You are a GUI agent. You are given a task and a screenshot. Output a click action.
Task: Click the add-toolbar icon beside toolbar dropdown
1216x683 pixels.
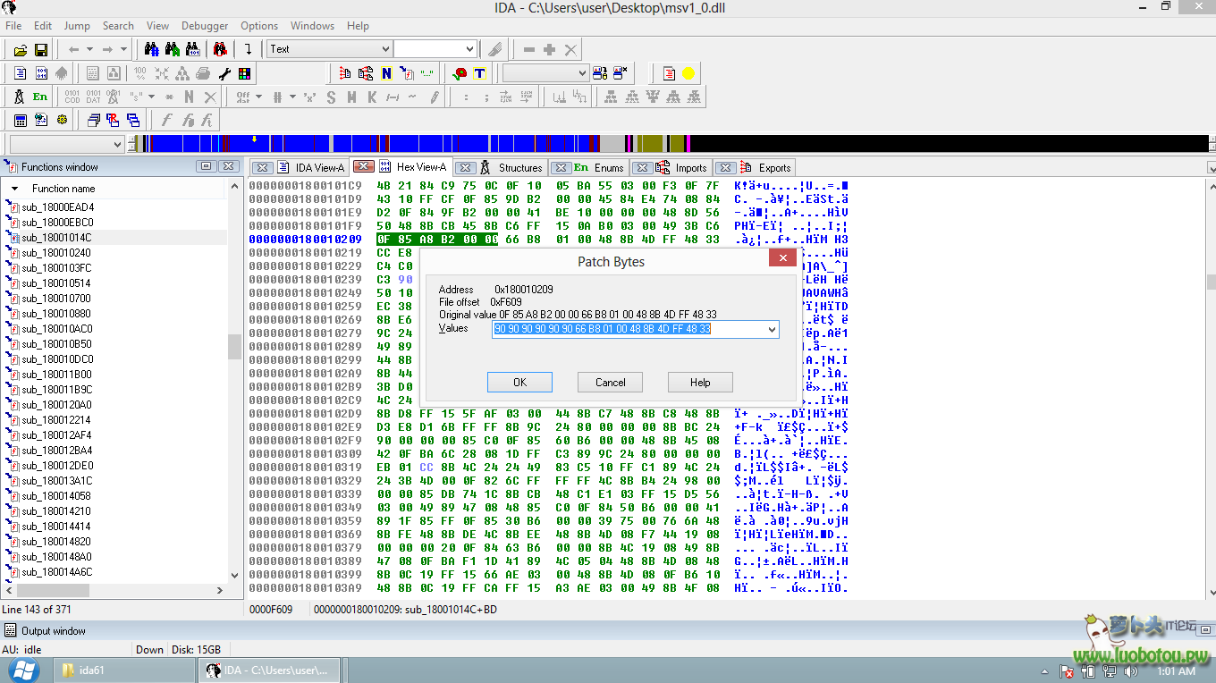click(x=600, y=73)
